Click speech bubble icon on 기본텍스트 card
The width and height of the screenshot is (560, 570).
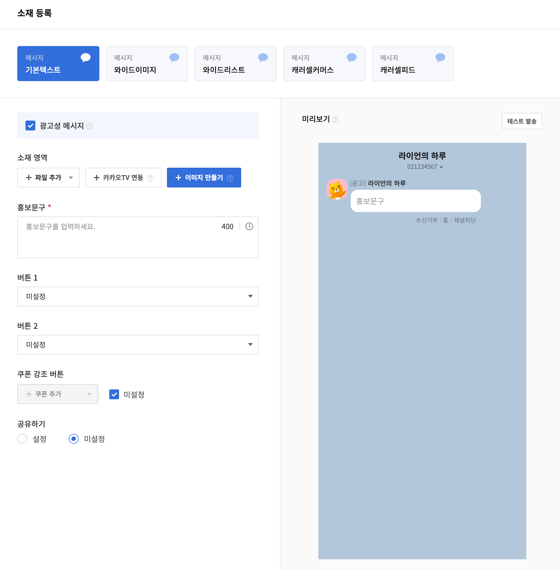86,58
